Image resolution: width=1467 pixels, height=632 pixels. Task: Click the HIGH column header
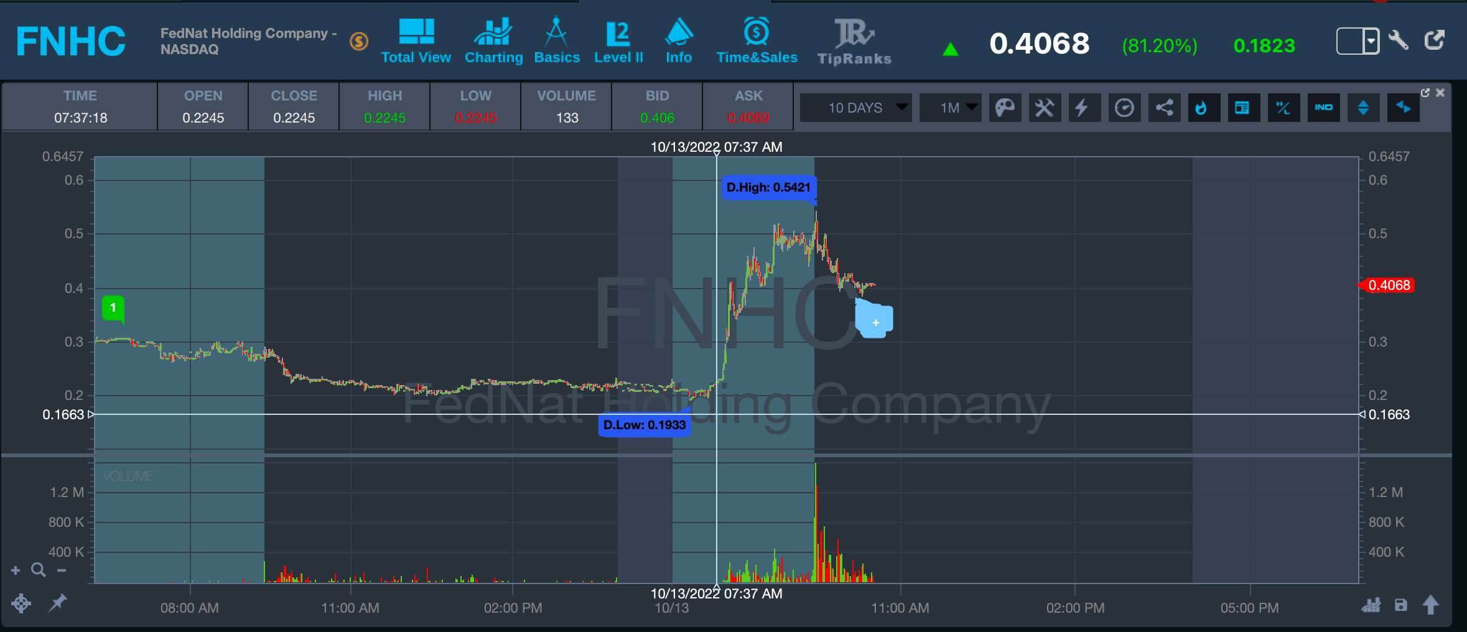385,96
